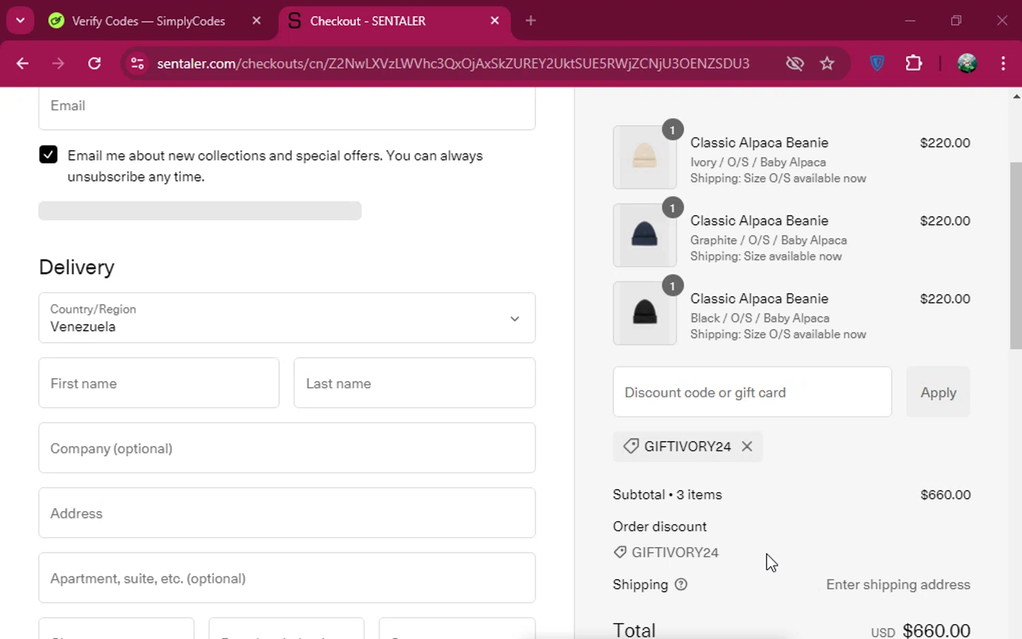Minimize the browser window
This screenshot has height=639, width=1022.
click(910, 20)
